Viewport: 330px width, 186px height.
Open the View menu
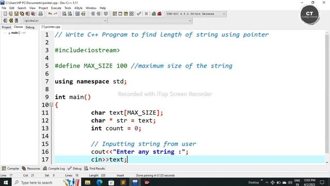[32, 8]
